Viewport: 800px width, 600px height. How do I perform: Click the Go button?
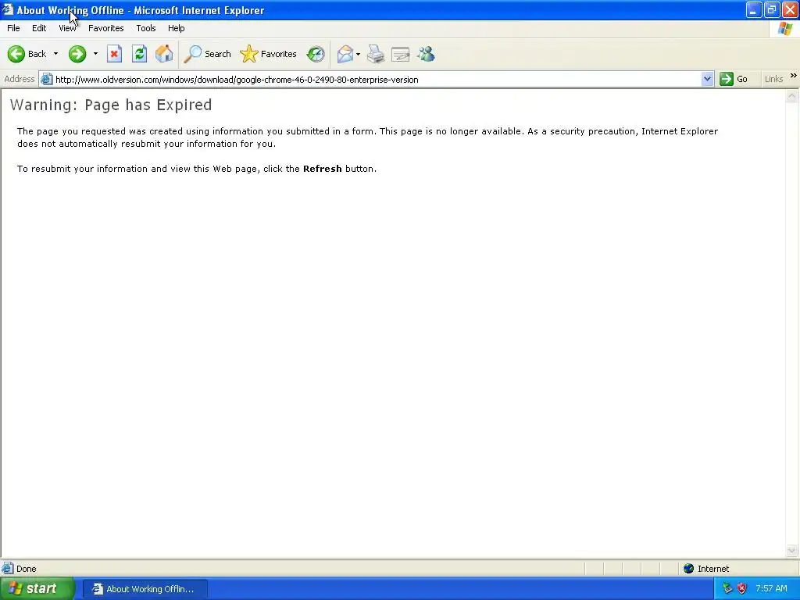(x=734, y=79)
